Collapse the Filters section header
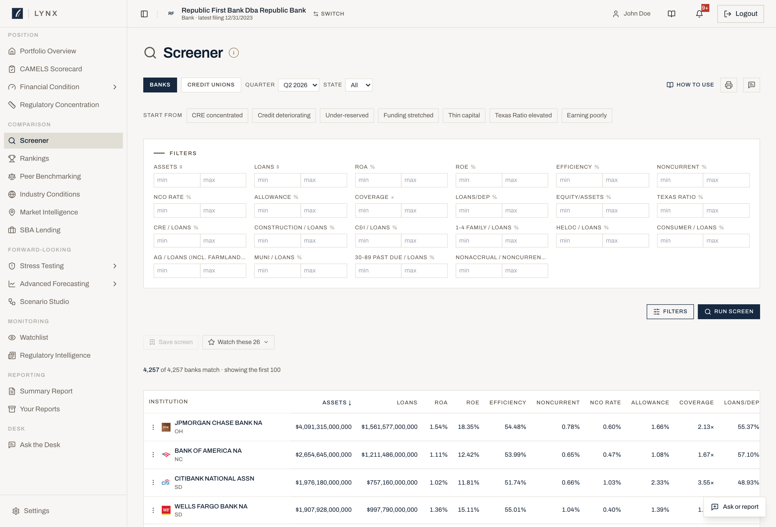 175,153
